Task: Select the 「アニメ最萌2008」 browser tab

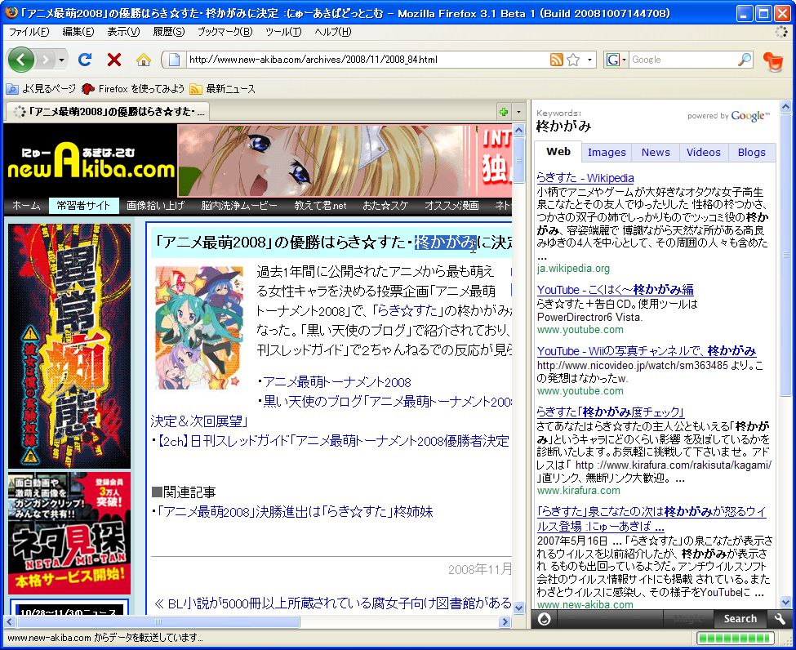Action: click(x=107, y=111)
